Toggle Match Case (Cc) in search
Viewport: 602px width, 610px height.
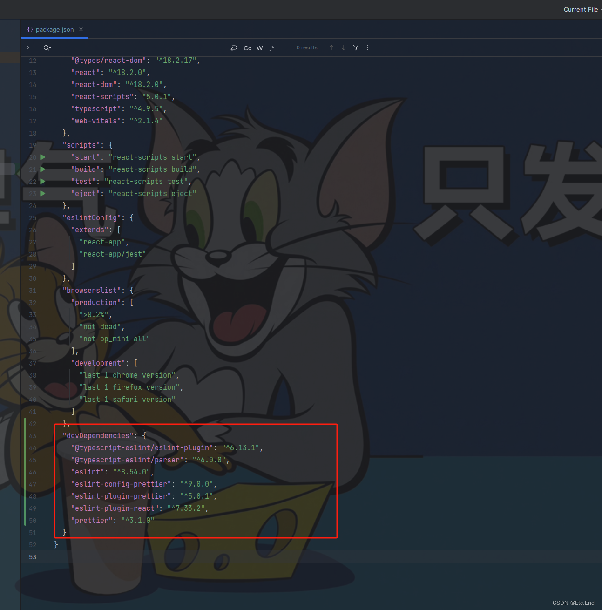coord(248,48)
